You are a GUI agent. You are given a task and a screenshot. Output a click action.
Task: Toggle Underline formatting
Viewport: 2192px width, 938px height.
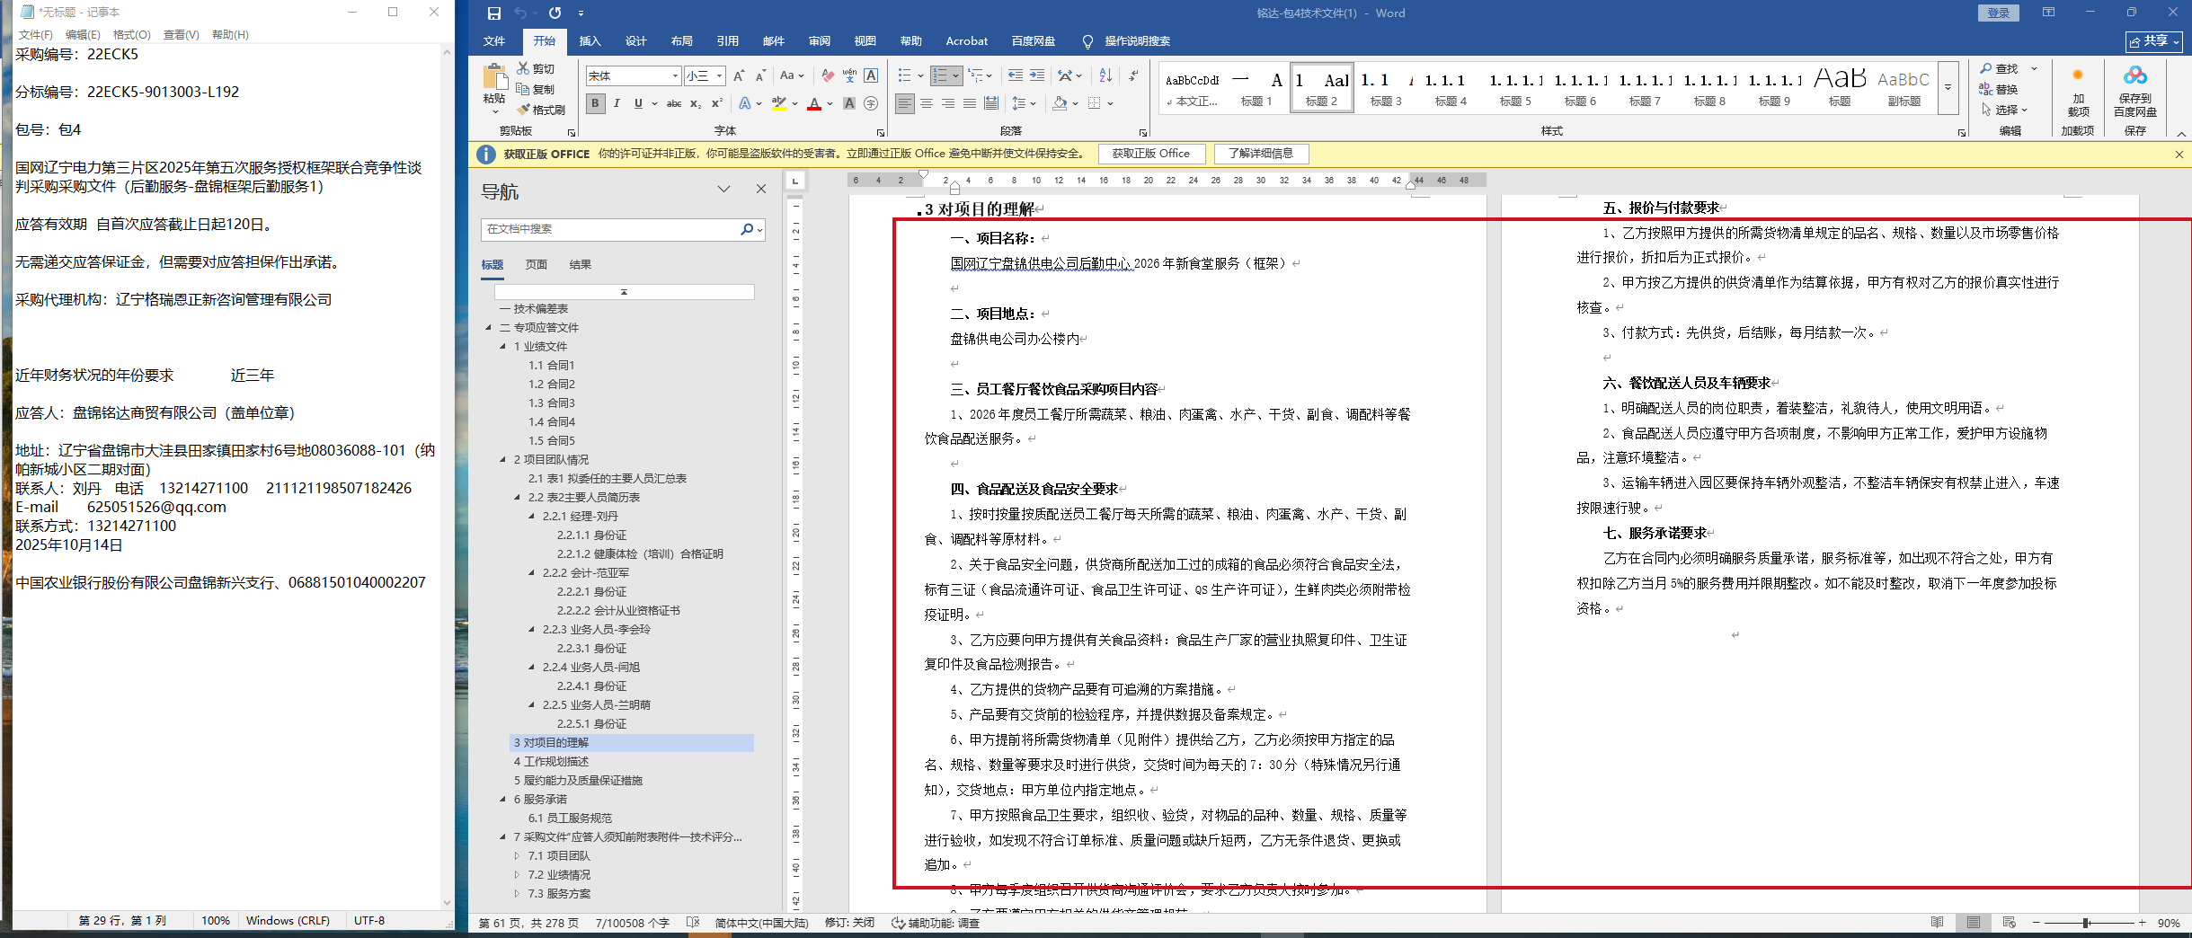pos(638,104)
